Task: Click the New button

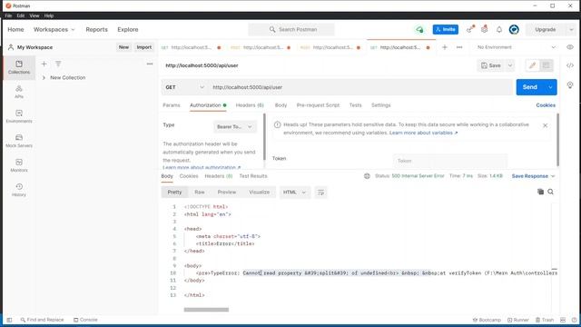Action: [x=123, y=47]
